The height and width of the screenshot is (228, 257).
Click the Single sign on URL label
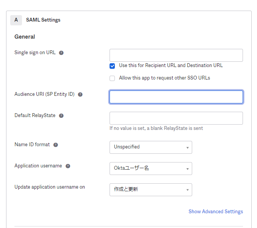(x=35, y=52)
